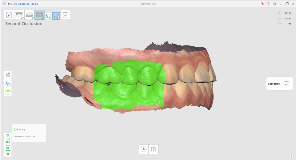
Task: Capture a screenshot with the camera icon
Action: 269,4
